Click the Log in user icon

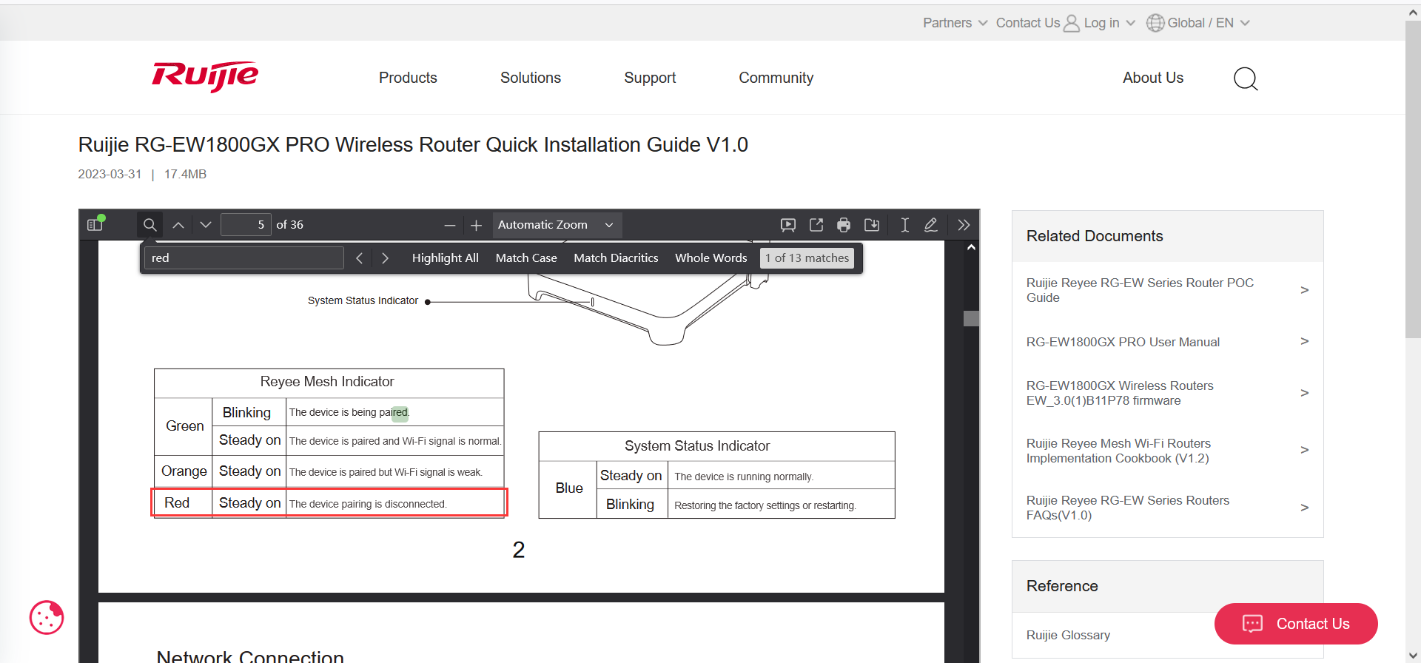click(1071, 24)
